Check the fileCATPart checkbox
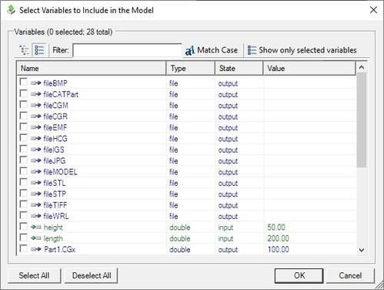The width and height of the screenshot is (384, 290). pyautogui.click(x=23, y=93)
